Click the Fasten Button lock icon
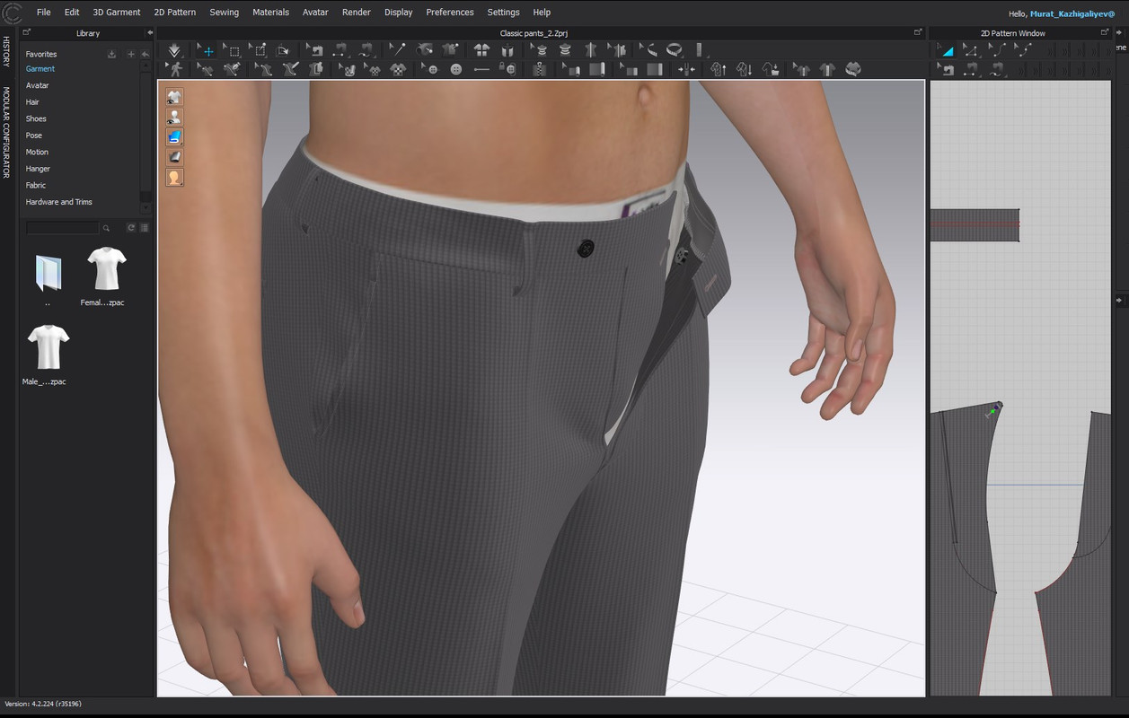 pos(507,69)
